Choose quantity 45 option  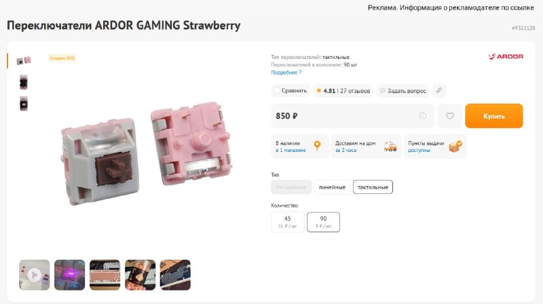click(287, 222)
